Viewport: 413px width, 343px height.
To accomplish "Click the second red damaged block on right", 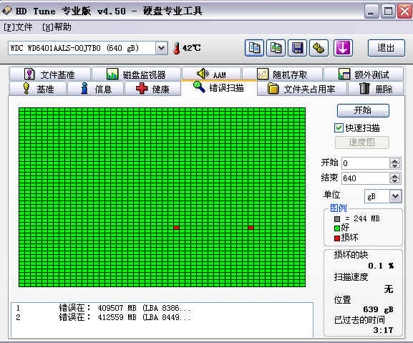I will (x=251, y=228).
